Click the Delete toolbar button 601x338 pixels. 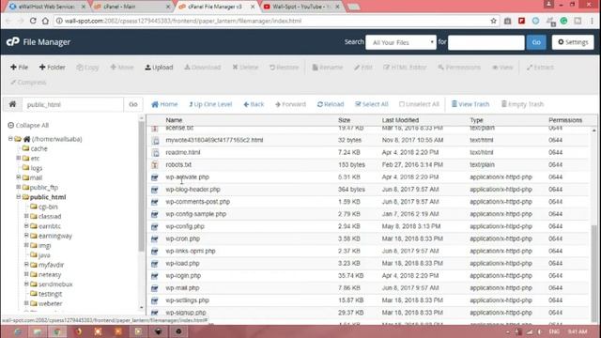tap(245, 67)
